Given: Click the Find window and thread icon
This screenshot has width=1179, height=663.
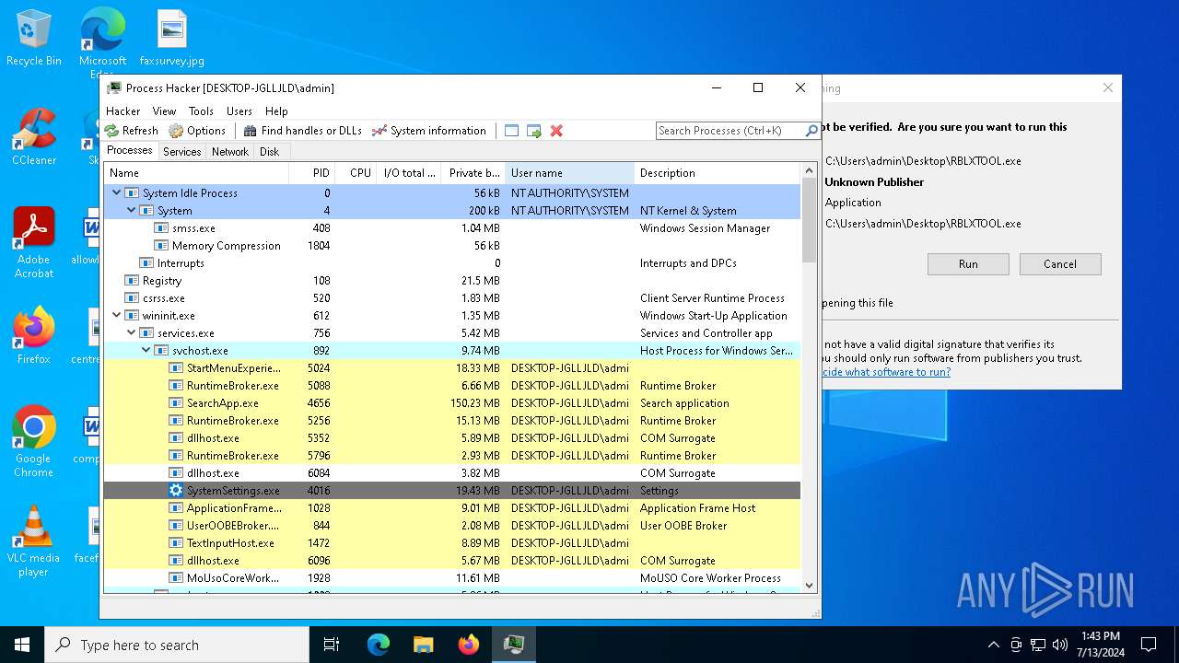Looking at the screenshot, I should (x=534, y=131).
